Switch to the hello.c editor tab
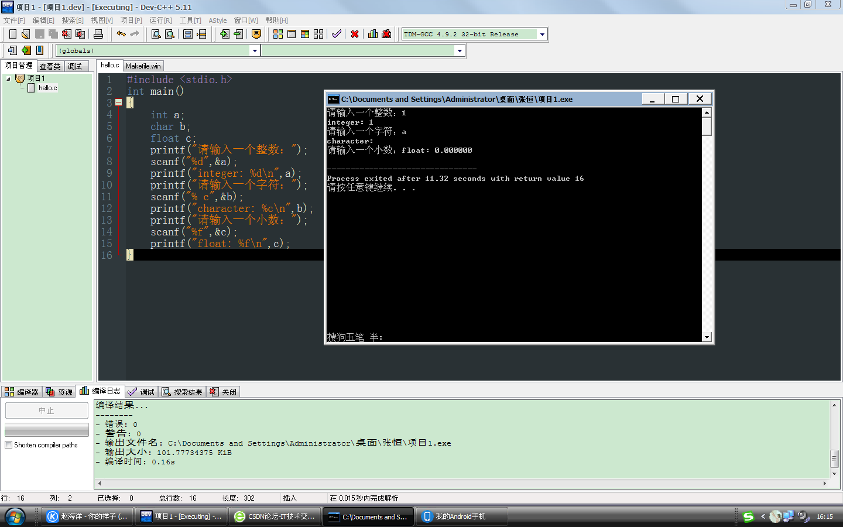Screen dimensions: 843x527 (109, 65)
